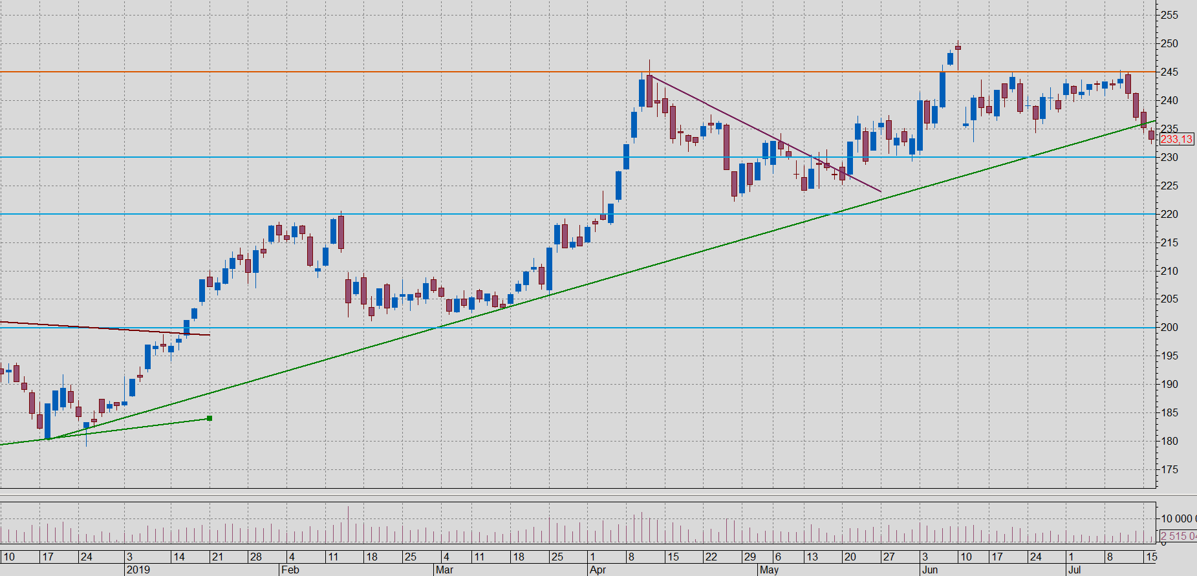1197x576 pixels.
Task: Select the dark red trendline near 200 in January
Action: [x=103, y=328]
